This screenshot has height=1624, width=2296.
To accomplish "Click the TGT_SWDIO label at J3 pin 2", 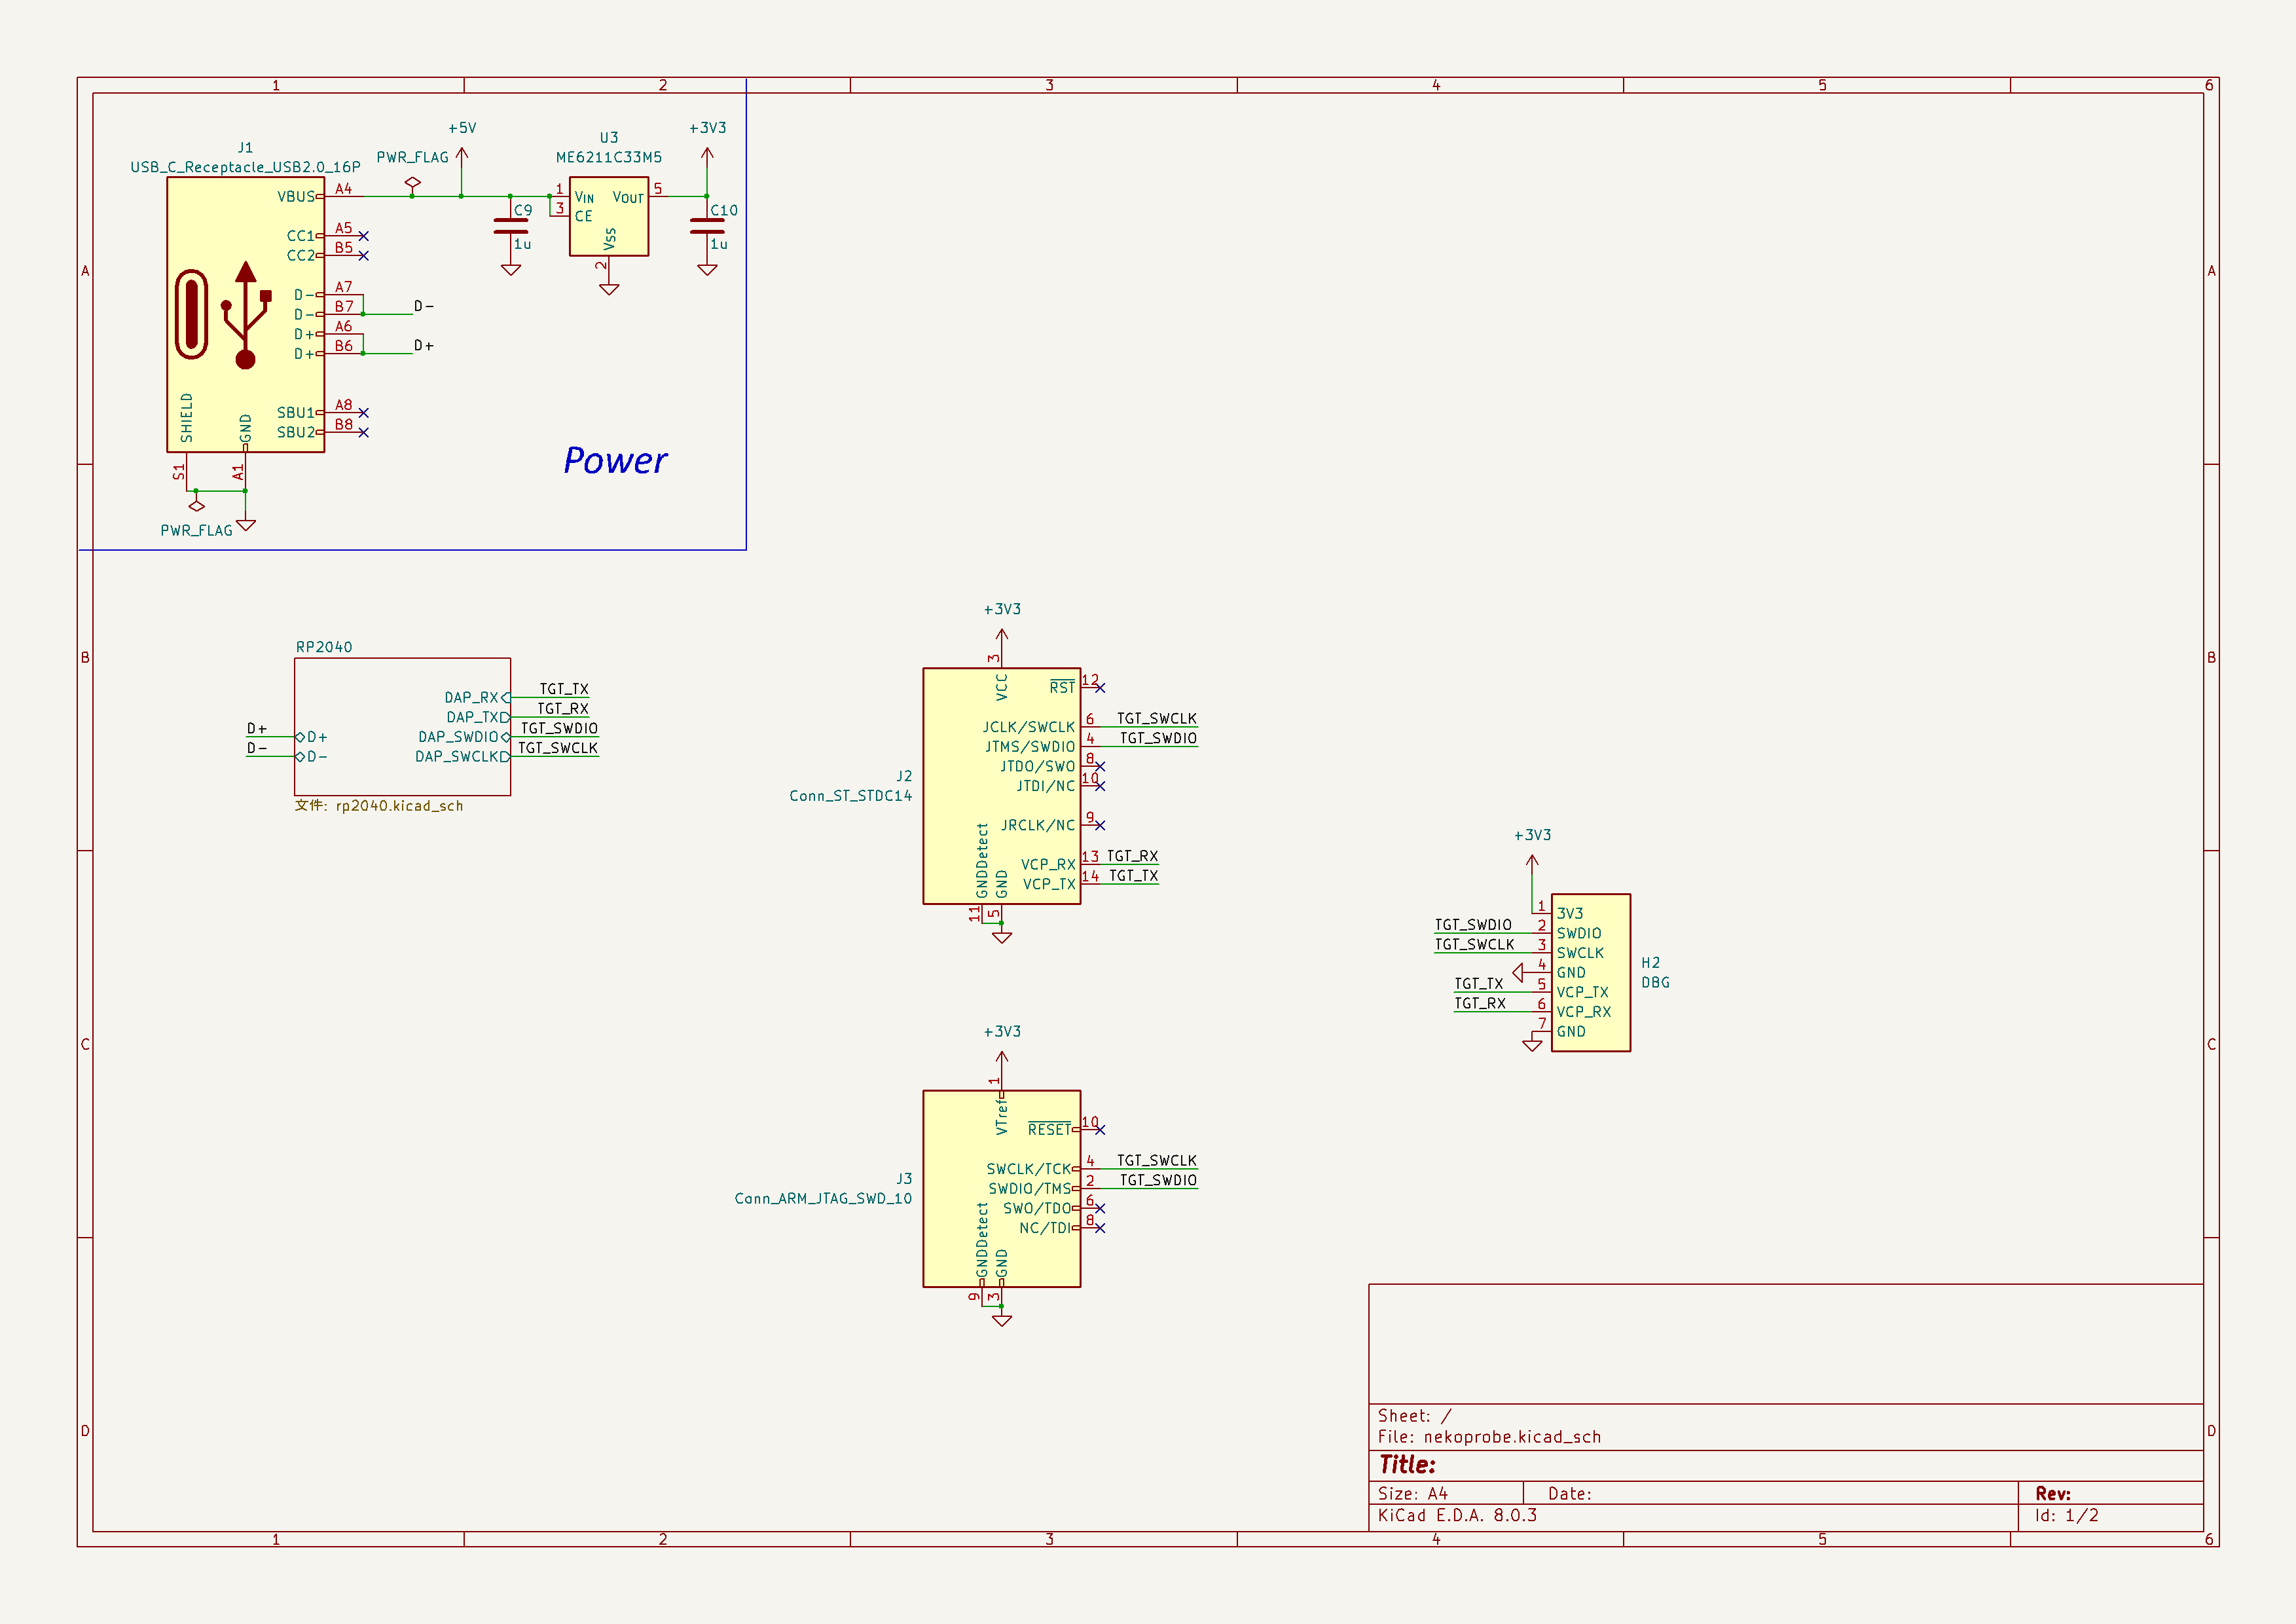I will [x=1158, y=1180].
